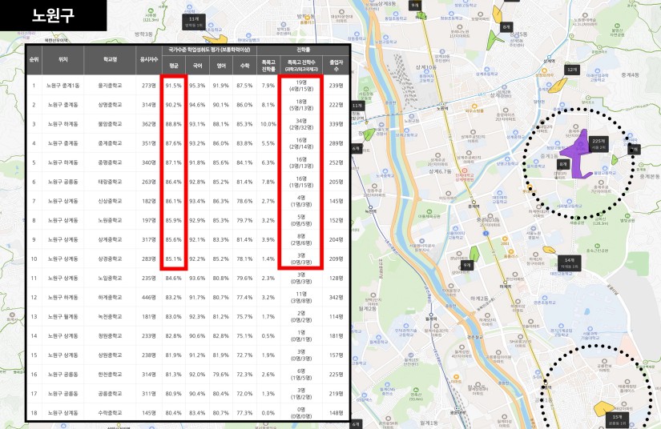This screenshot has width=661, height=429.
Task: Select 수락중학교 in rank 18 row
Action: (110, 413)
